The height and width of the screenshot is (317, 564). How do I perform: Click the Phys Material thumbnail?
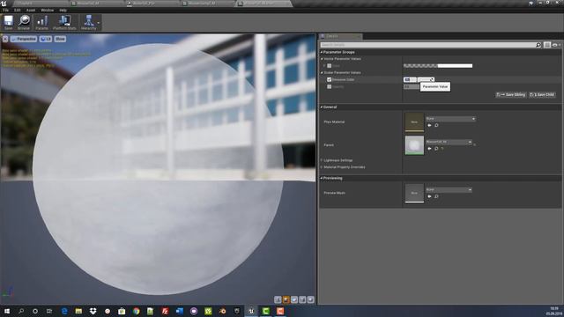(414, 122)
